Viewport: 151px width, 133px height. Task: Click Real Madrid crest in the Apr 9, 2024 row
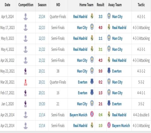(92, 16)
